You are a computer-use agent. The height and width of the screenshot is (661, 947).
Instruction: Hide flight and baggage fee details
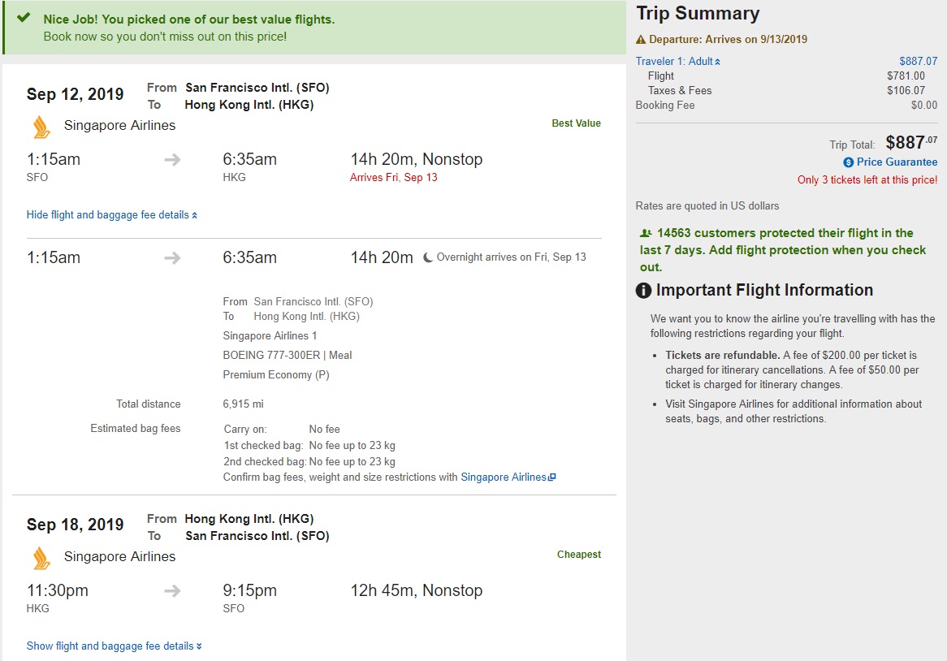coord(111,215)
